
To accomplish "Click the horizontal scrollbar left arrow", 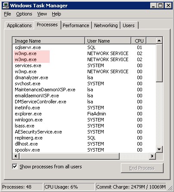I will (16, 156).
